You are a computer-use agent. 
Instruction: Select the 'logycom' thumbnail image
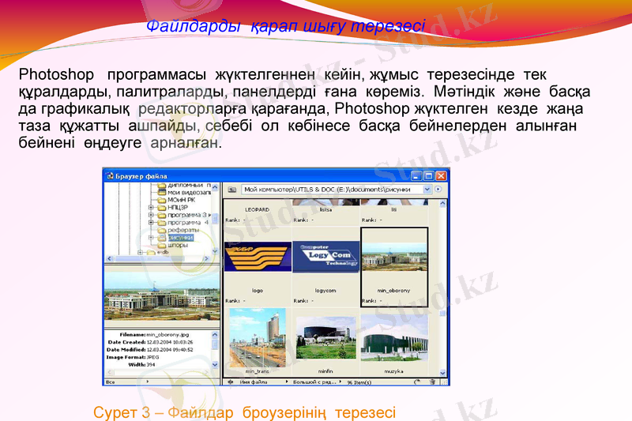pyautogui.click(x=325, y=257)
